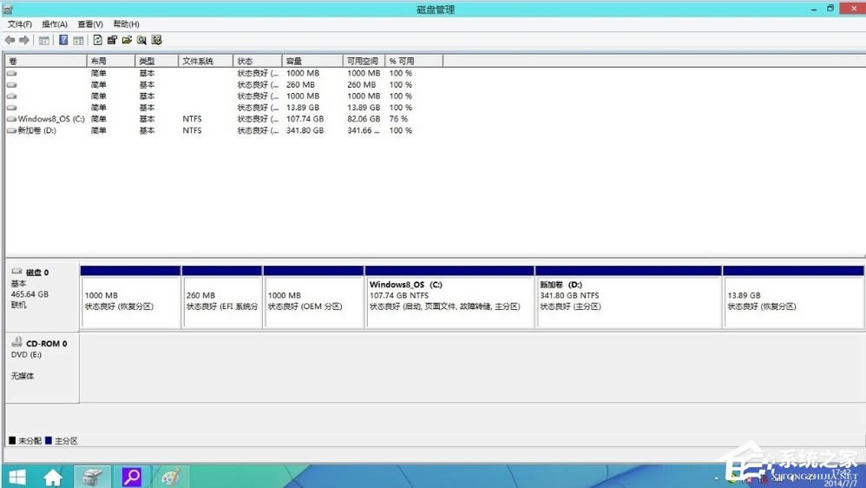Open Help via the blue question-mark icon
Image resolution: width=866 pixels, height=488 pixels.
click(x=63, y=40)
